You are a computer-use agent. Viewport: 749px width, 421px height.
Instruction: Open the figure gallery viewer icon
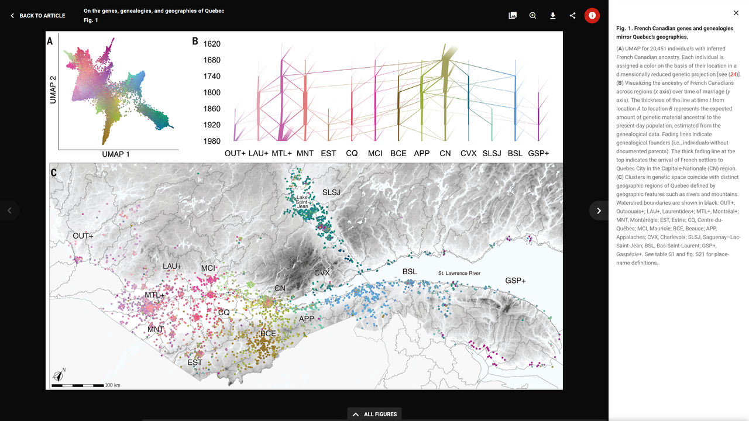coord(512,15)
